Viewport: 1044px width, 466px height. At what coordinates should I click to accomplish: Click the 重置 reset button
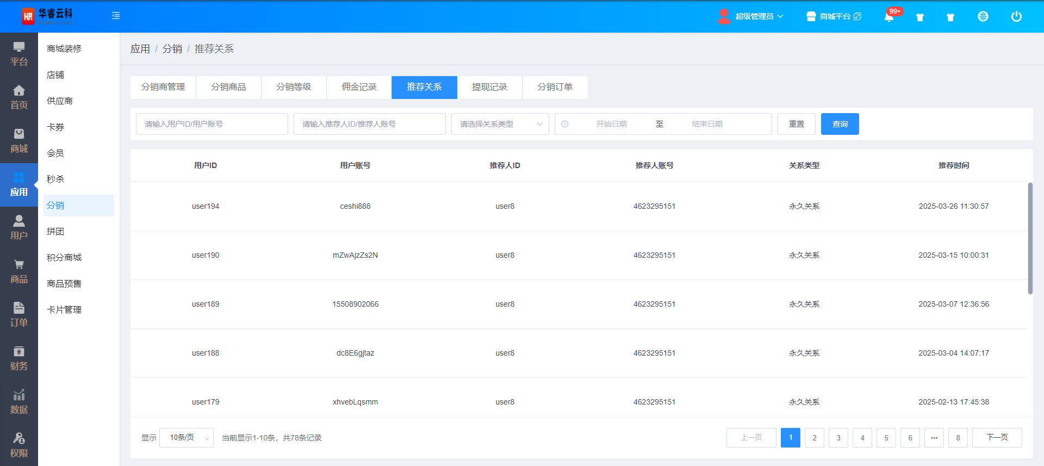[x=796, y=124]
